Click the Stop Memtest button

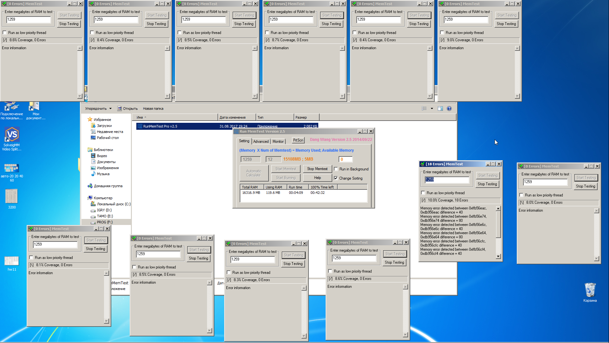point(317,169)
